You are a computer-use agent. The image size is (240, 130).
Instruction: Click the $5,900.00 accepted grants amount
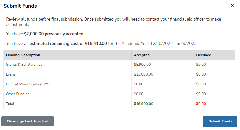142,65
